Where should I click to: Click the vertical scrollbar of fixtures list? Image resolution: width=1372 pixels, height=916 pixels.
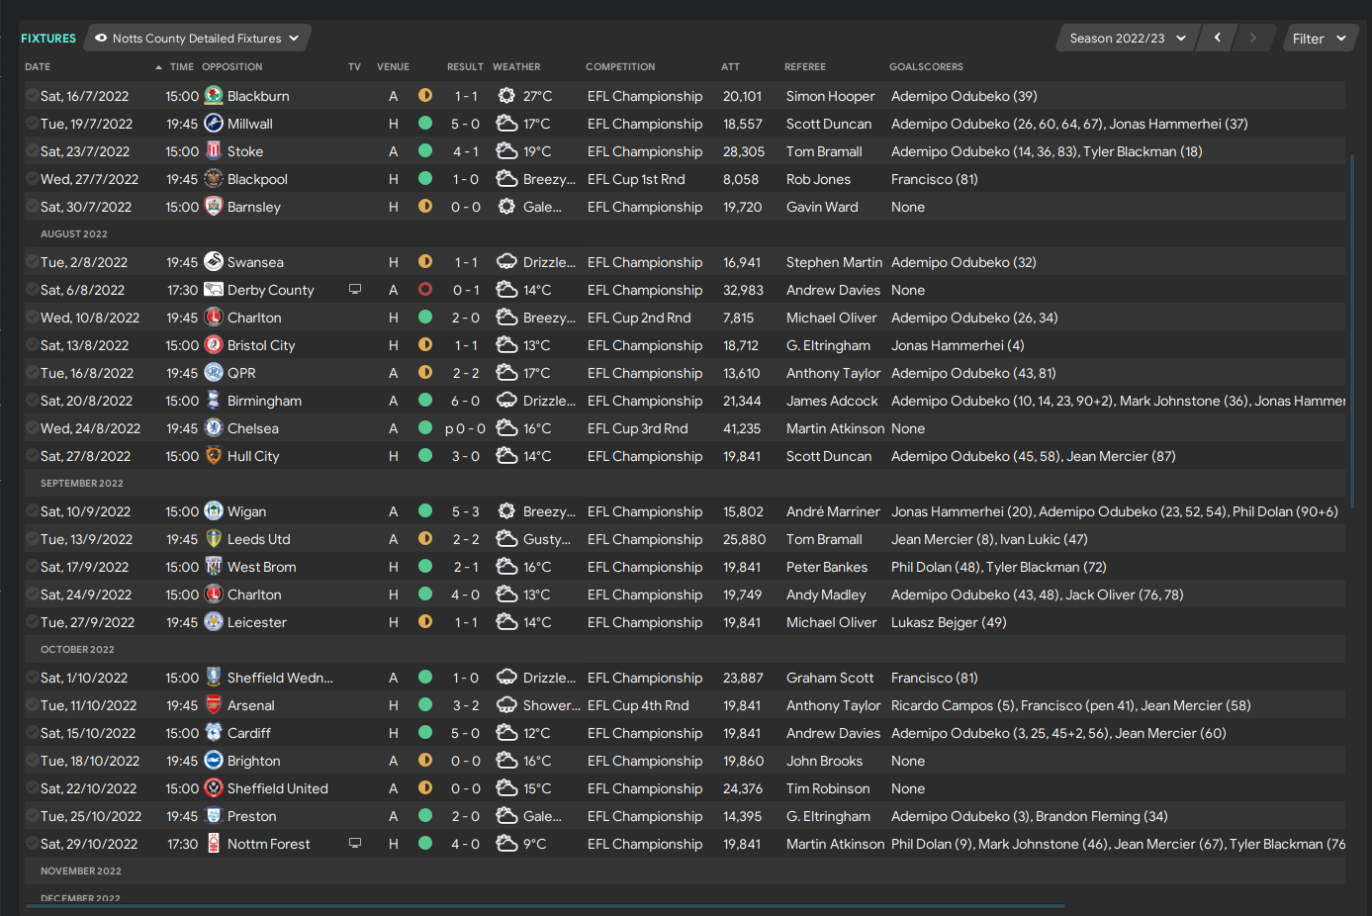coord(1352,331)
